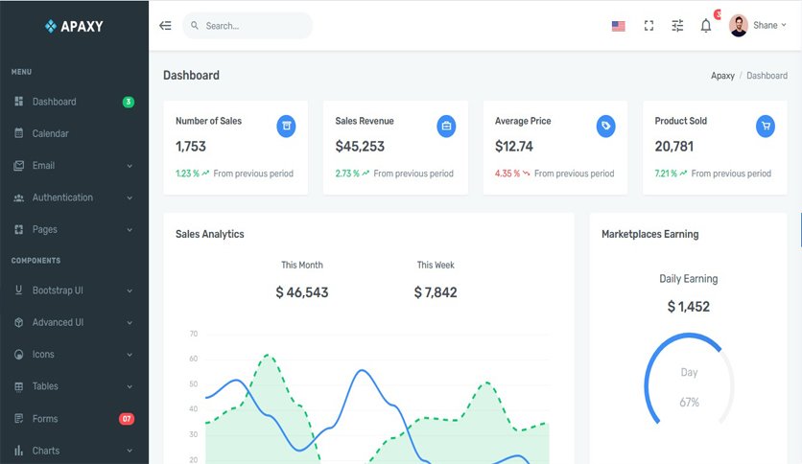This screenshot has height=464, width=802.
Task: Open the US flag language selector
Action: coord(619,26)
